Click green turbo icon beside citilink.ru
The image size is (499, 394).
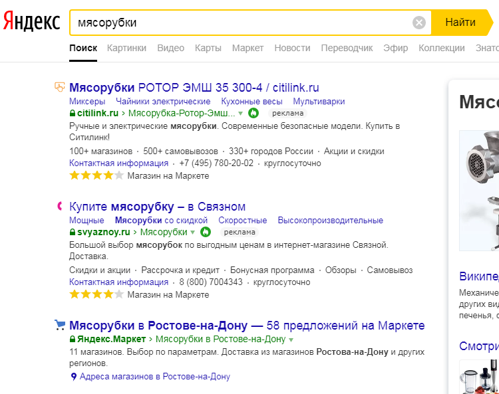point(253,113)
